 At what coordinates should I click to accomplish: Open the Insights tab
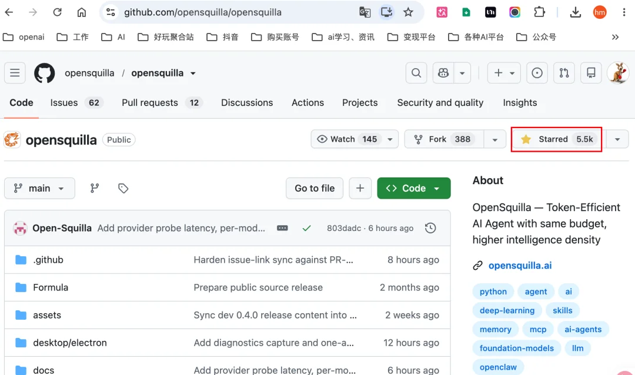520,103
